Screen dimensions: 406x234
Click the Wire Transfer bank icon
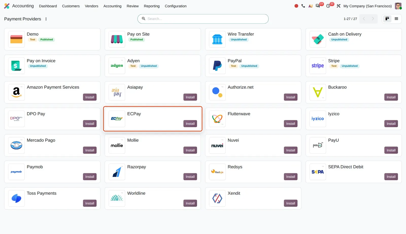coord(217,39)
